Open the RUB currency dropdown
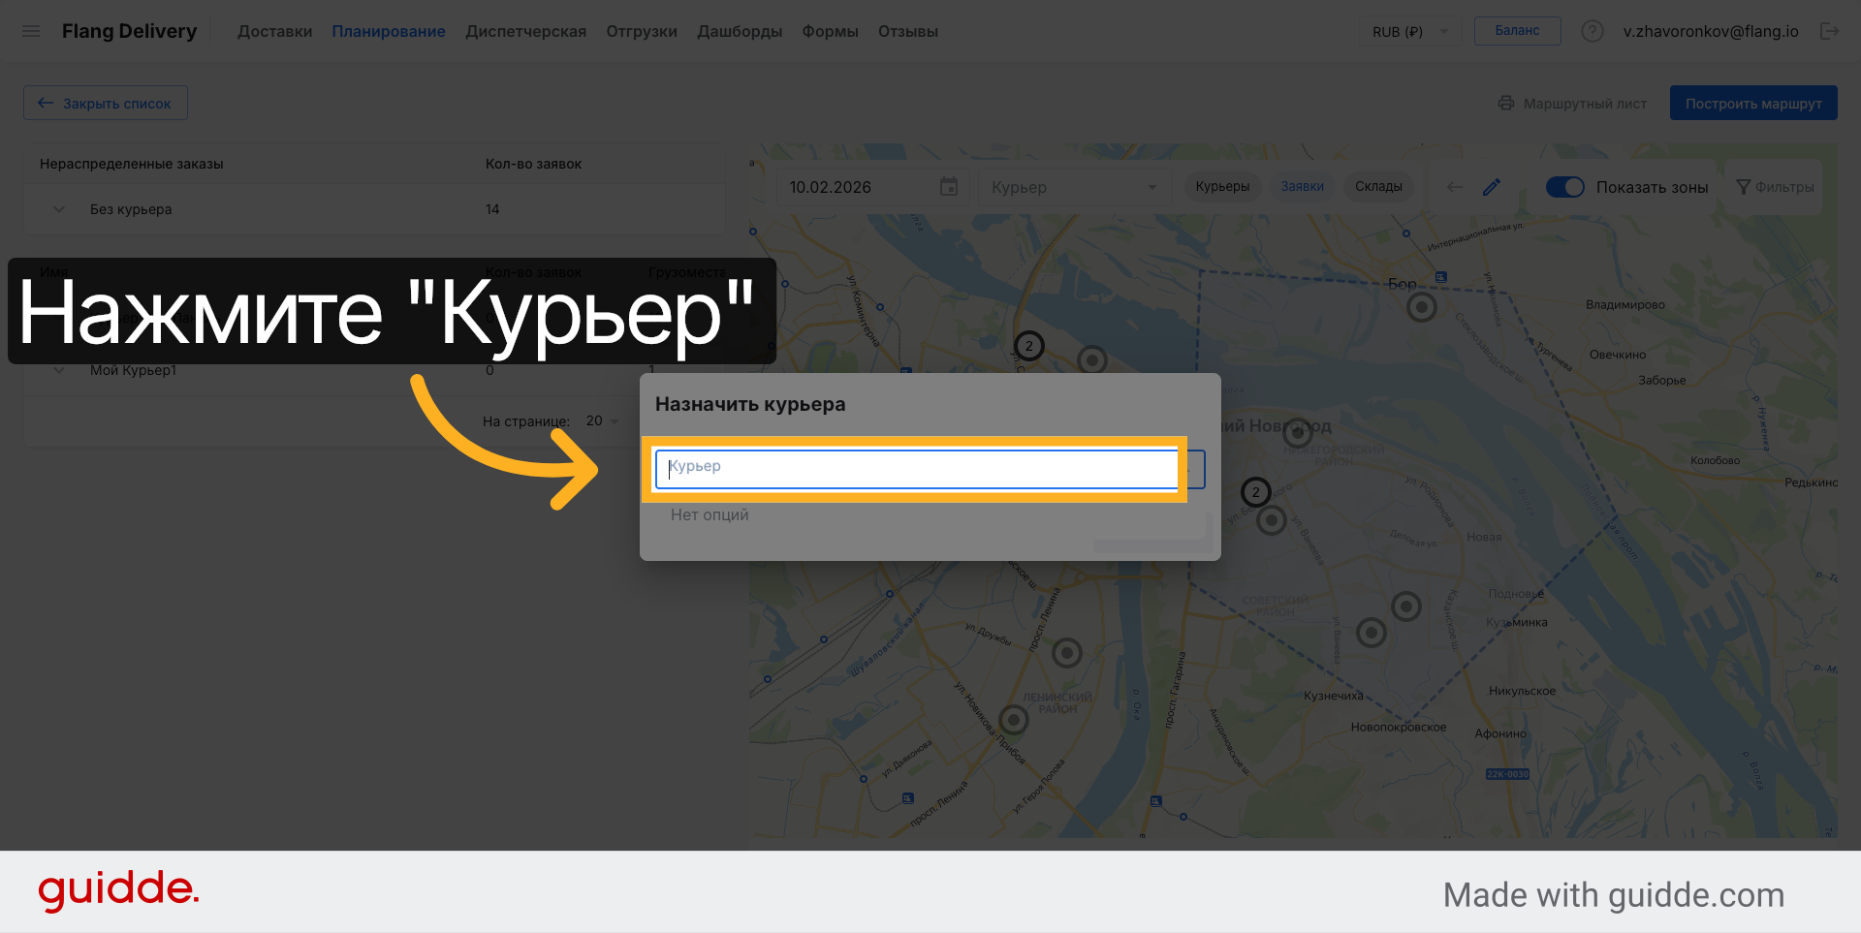The width and height of the screenshot is (1861, 933). tap(1409, 32)
